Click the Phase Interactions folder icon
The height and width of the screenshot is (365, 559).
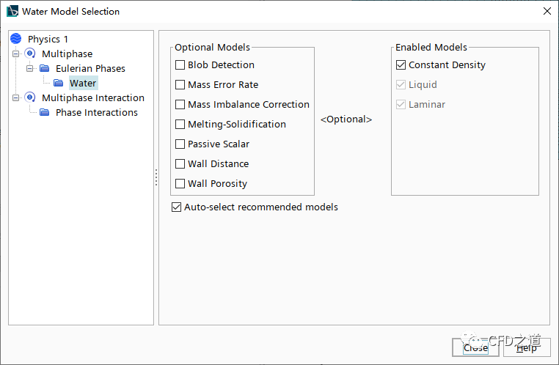[44, 112]
